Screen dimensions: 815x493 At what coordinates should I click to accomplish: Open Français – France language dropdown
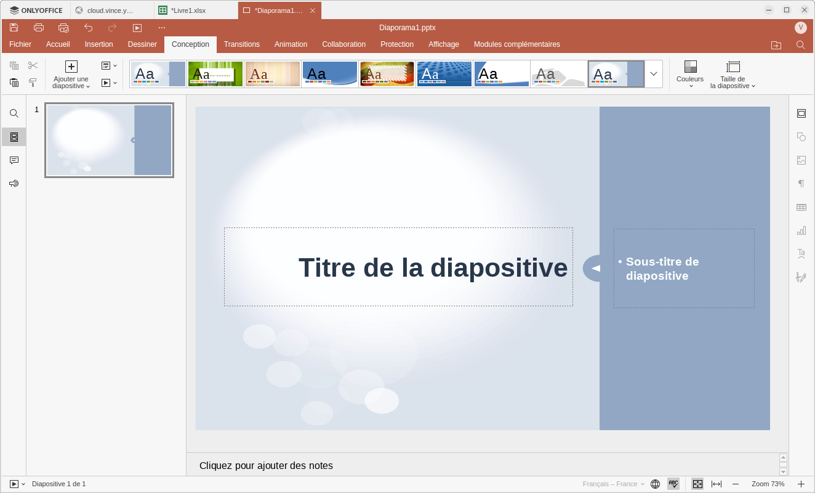613,484
